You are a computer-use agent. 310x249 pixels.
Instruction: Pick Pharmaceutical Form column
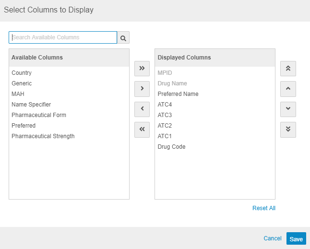point(39,115)
